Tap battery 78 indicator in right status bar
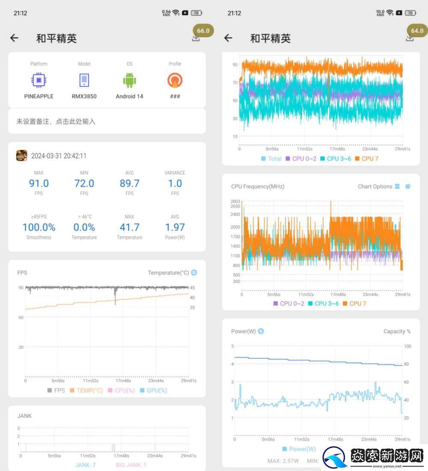Screen dimensions: 428x471 410,13
